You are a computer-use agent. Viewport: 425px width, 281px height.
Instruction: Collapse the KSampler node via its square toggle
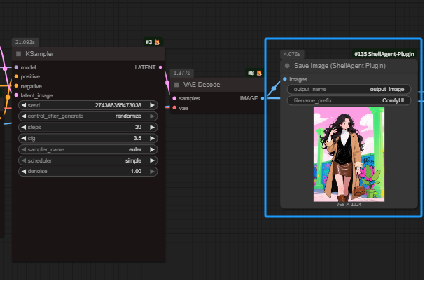tap(19, 54)
